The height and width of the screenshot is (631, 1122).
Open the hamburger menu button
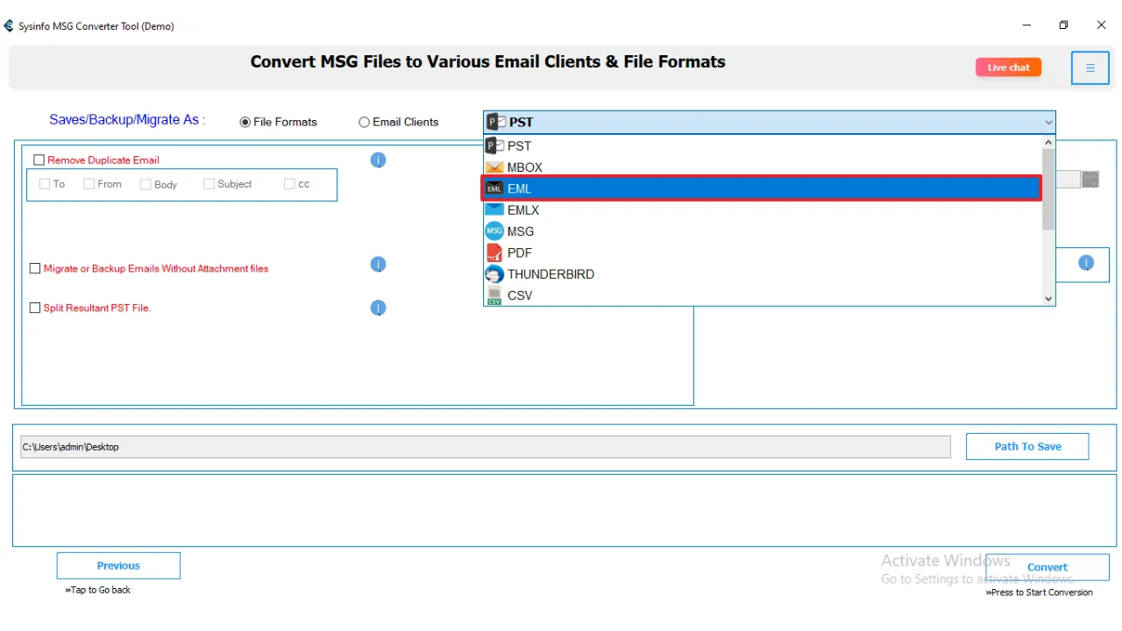1090,67
